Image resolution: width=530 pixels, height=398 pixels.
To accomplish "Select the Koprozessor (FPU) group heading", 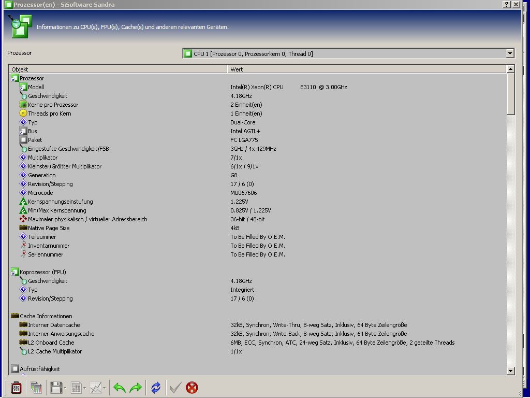I will click(x=43, y=272).
